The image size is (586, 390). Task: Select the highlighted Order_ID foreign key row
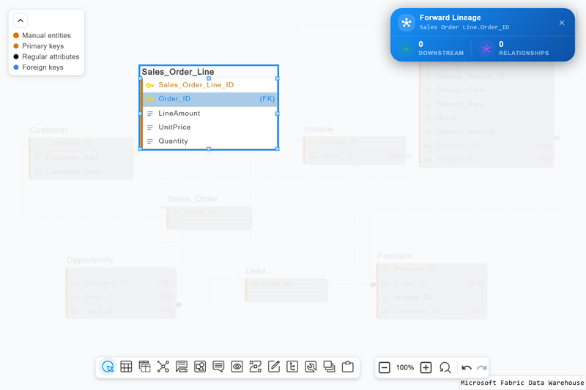(x=209, y=99)
